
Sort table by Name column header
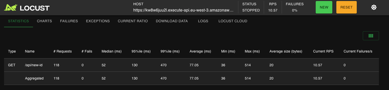click(30, 51)
